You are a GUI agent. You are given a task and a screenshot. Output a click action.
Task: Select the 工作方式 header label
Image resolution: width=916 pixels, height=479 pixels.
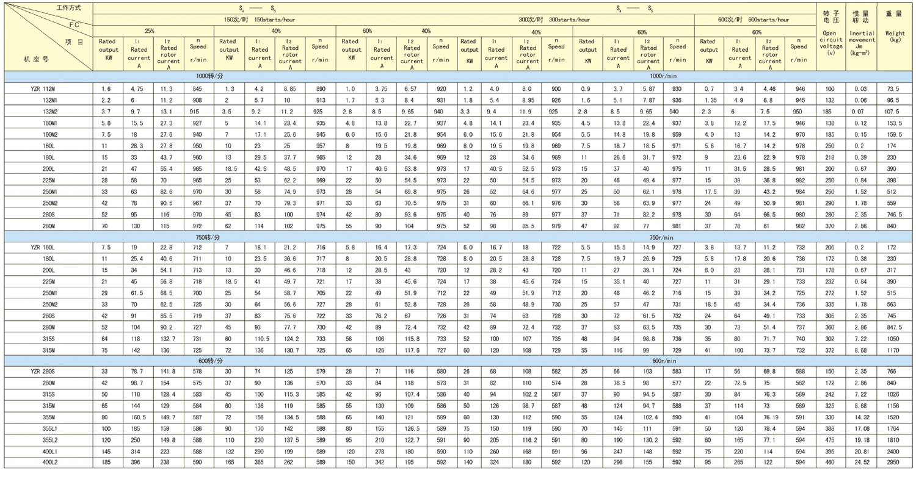(68, 8)
